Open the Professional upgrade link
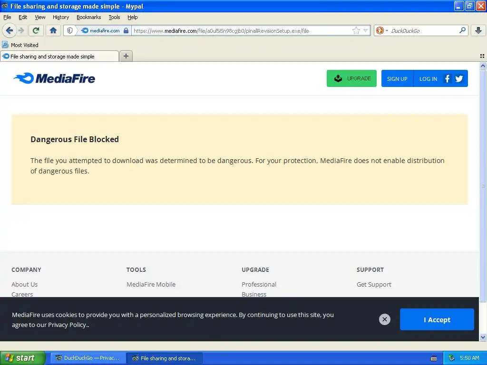Viewport: 487px width, 365px height. pos(259,284)
